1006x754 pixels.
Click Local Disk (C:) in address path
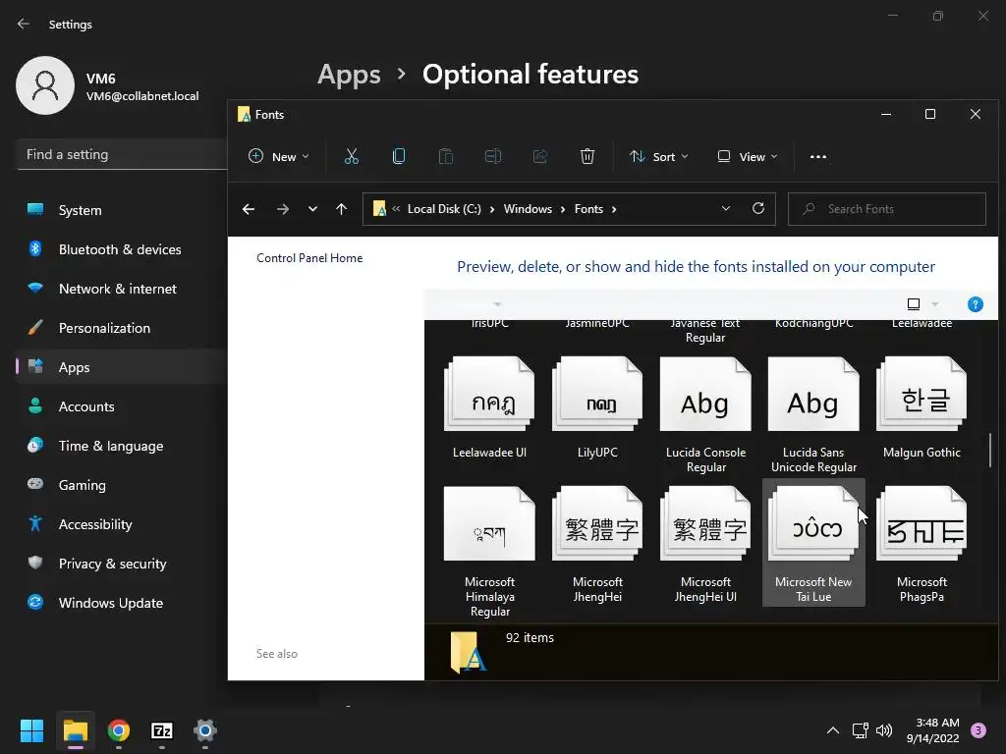444,209
